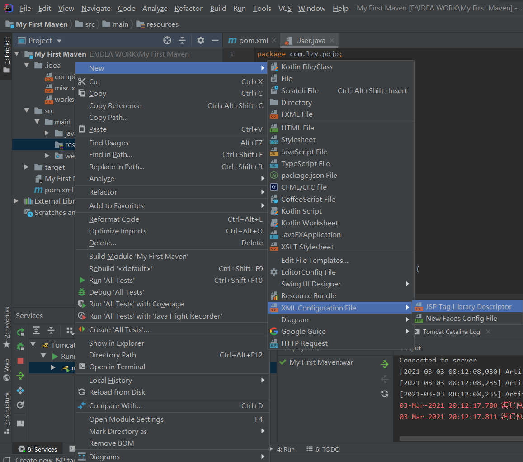The width and height of the screenshot is (523, 462).
Task: Click tool windows quick access icon in status bar
Action: coord(6,459)
